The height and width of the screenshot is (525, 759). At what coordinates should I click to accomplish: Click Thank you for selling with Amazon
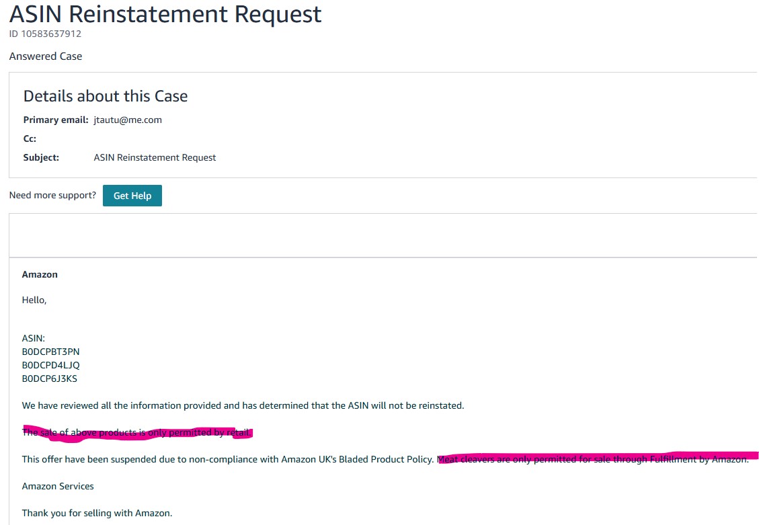97,513
